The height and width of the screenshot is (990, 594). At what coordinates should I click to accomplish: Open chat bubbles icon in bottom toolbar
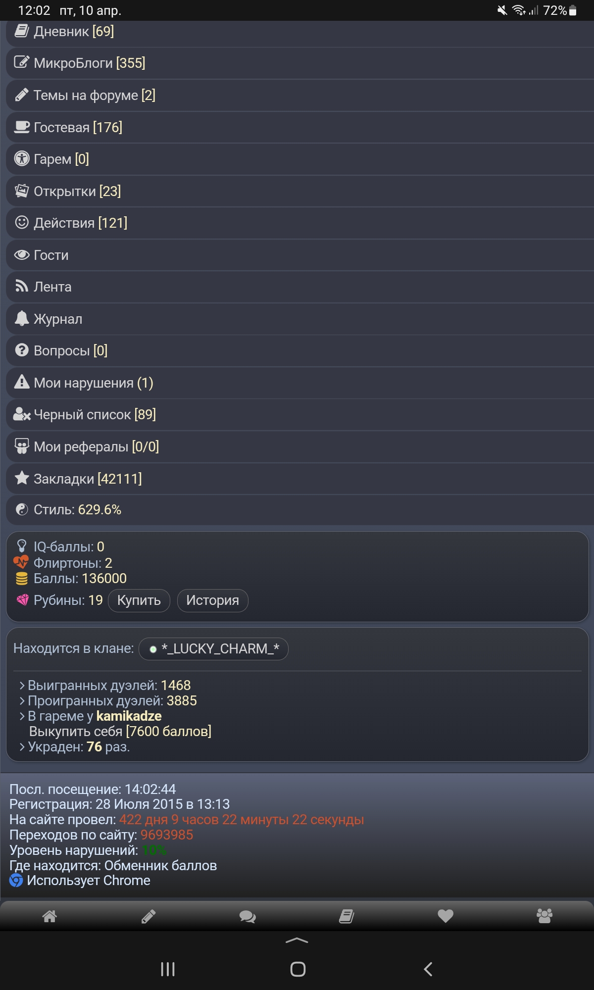tap(247, 917)
